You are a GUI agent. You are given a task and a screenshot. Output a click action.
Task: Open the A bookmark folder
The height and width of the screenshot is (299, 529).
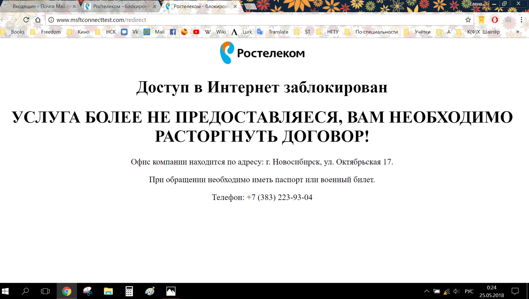pos(443,32)
